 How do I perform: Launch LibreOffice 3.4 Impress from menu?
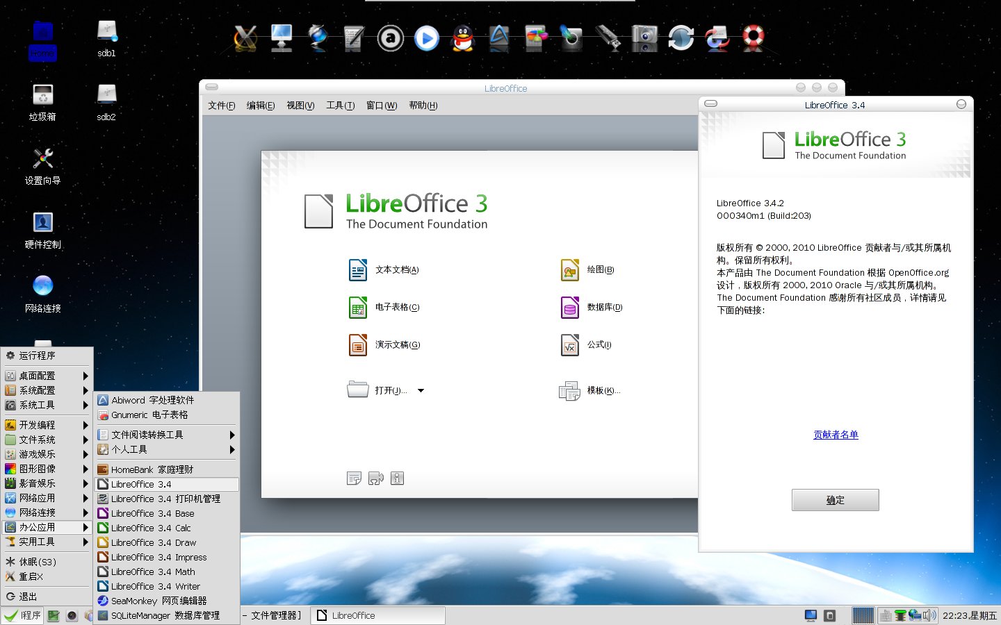pyautogui.click(x=167, y=557)
